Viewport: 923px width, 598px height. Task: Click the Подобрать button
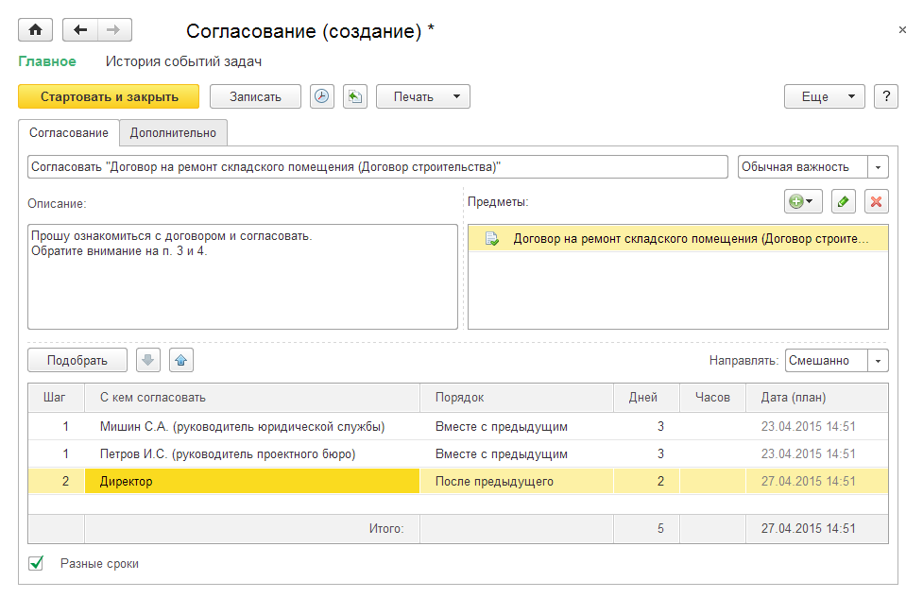[x=77, y=360]
